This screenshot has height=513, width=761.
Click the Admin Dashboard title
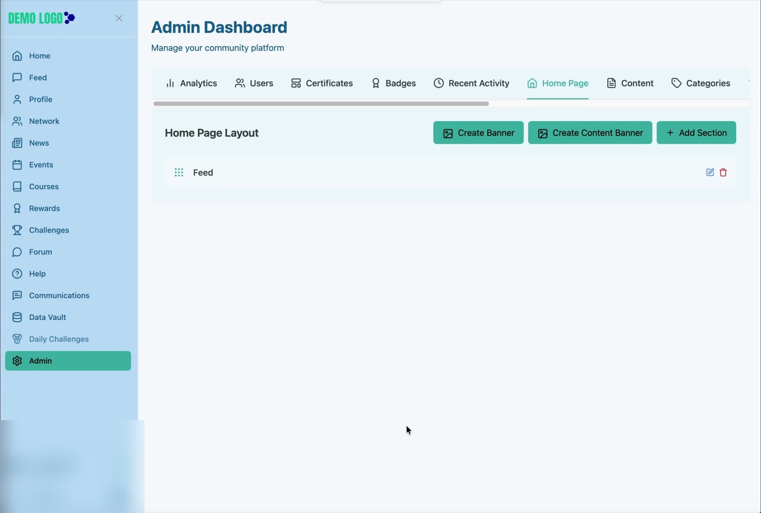point(219,27)
